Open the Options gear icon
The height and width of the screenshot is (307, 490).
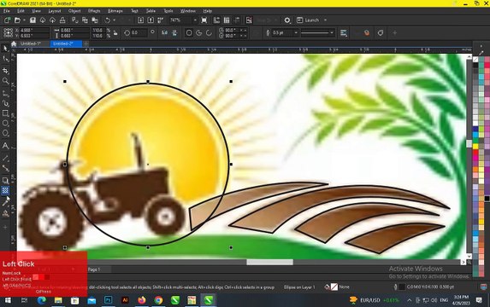287,20
